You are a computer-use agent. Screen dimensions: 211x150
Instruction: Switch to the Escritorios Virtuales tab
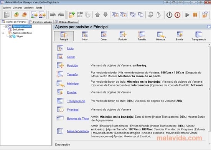pyautogui.click(x=41, y=22)
